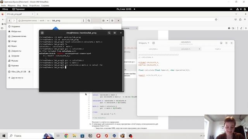Click the Open (Открыть) button in text editor
The image size is (248, 139).
[143, 43]
